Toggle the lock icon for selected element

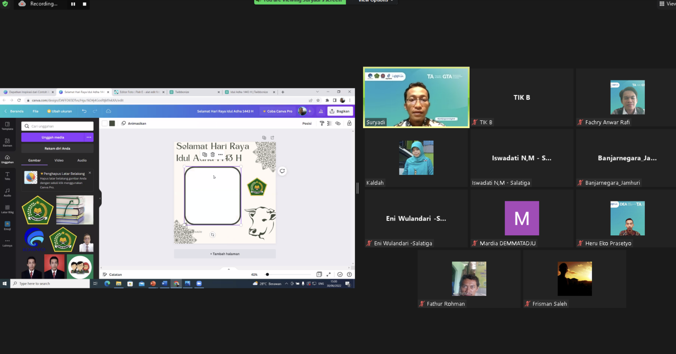(349, 123)
